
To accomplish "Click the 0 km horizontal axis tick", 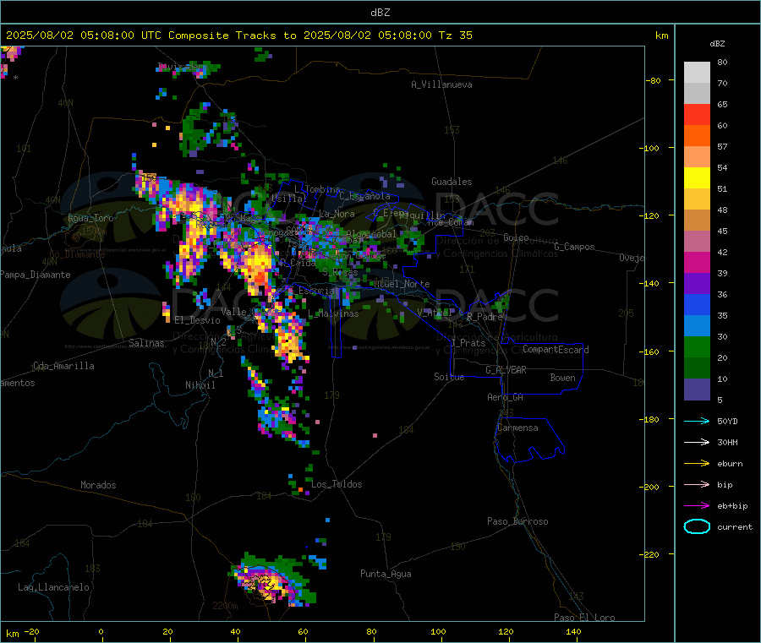I will click(x=101, y=632).
